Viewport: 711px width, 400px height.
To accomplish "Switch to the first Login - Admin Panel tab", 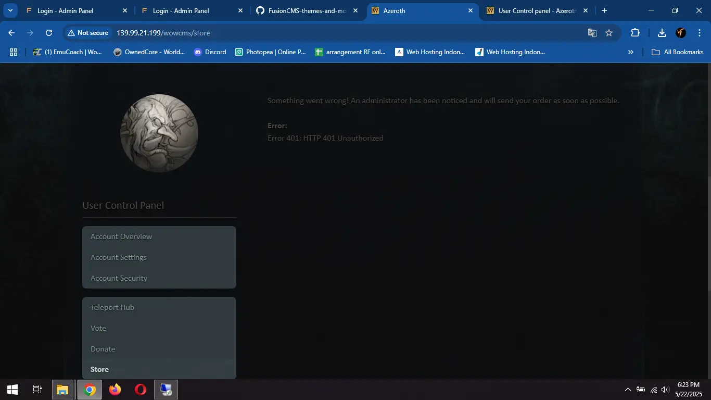I will [77, 10].
